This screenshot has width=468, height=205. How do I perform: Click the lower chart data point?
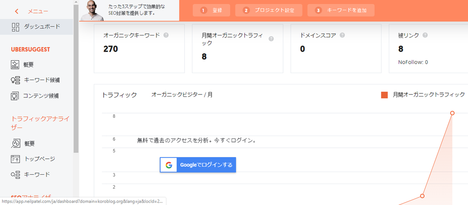point(422,196)
